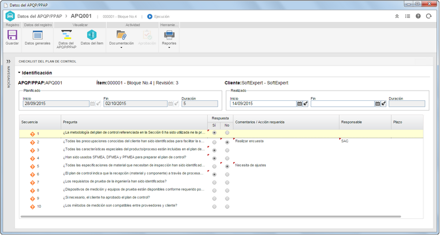The image size is (440, 235).
Task: Select question 7 about requisistos de prueba
Action: click(x=115, y=181)
